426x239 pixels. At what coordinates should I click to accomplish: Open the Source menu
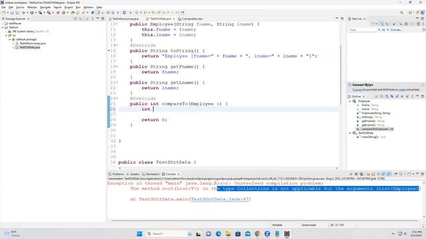pos(20,7)
